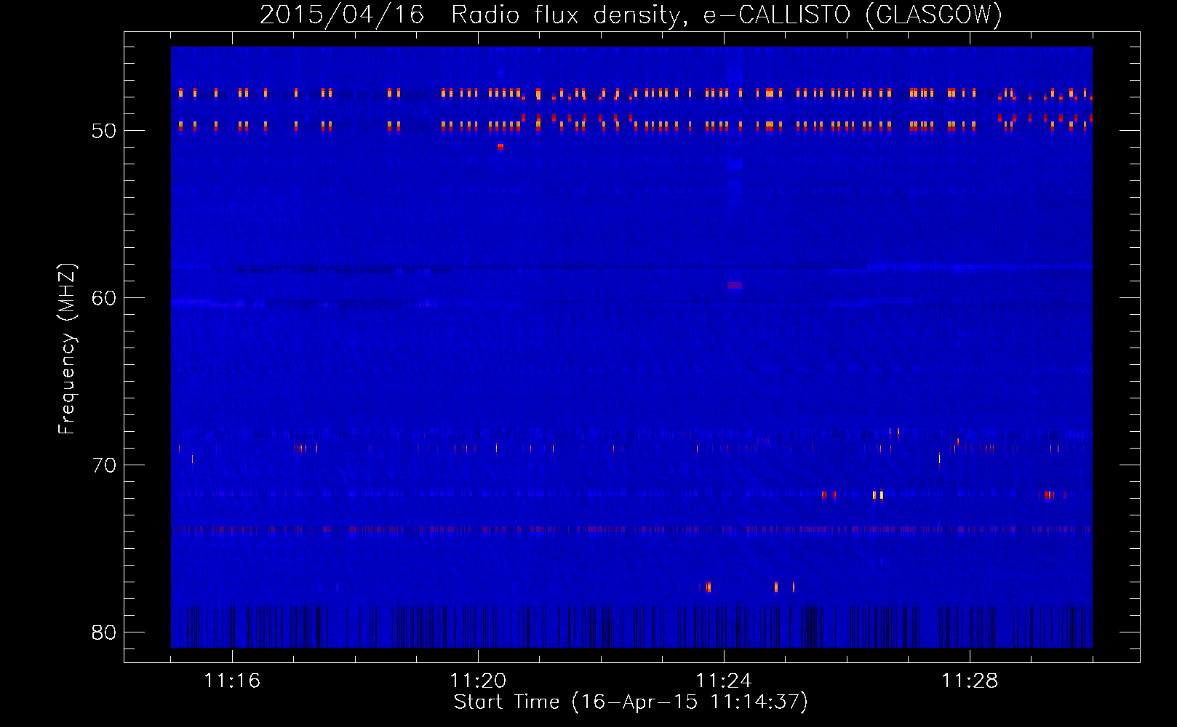Click the plot title mentioning e-CALLISTO (GLASGOW)

[631, 15]
